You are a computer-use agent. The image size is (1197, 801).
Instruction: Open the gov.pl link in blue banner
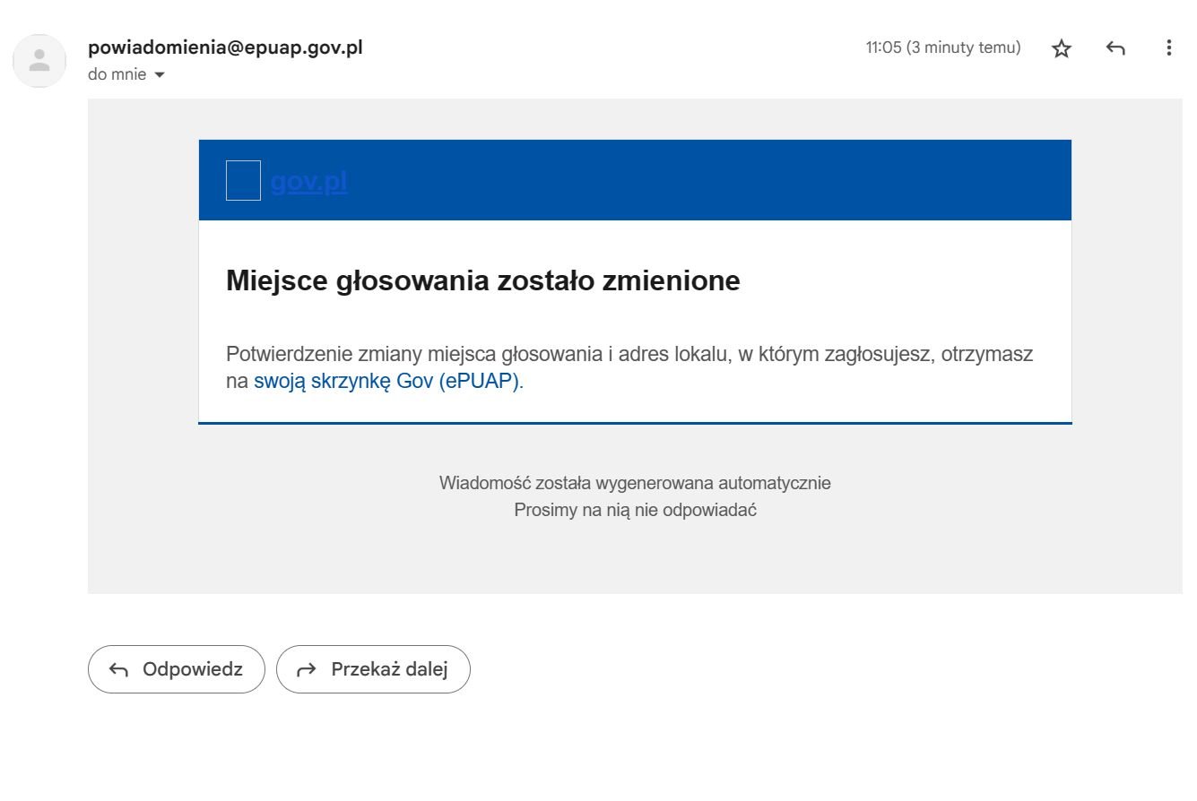[308, 182]
